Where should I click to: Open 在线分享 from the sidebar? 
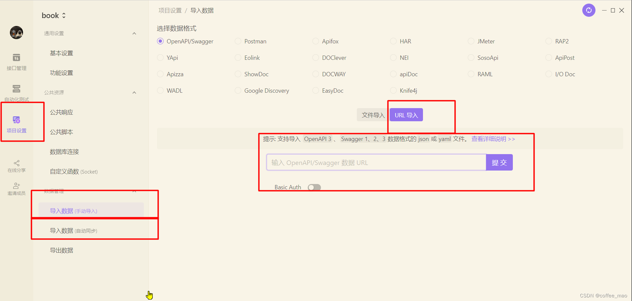coord(16,166)
